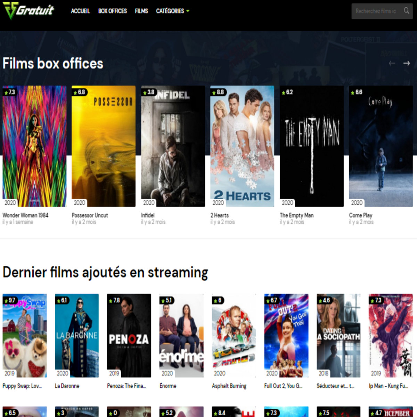Viewport: 417px width, 417px height.
Task: Click the 2020 year badge on Possessor poster
Action: click(79, 203)
